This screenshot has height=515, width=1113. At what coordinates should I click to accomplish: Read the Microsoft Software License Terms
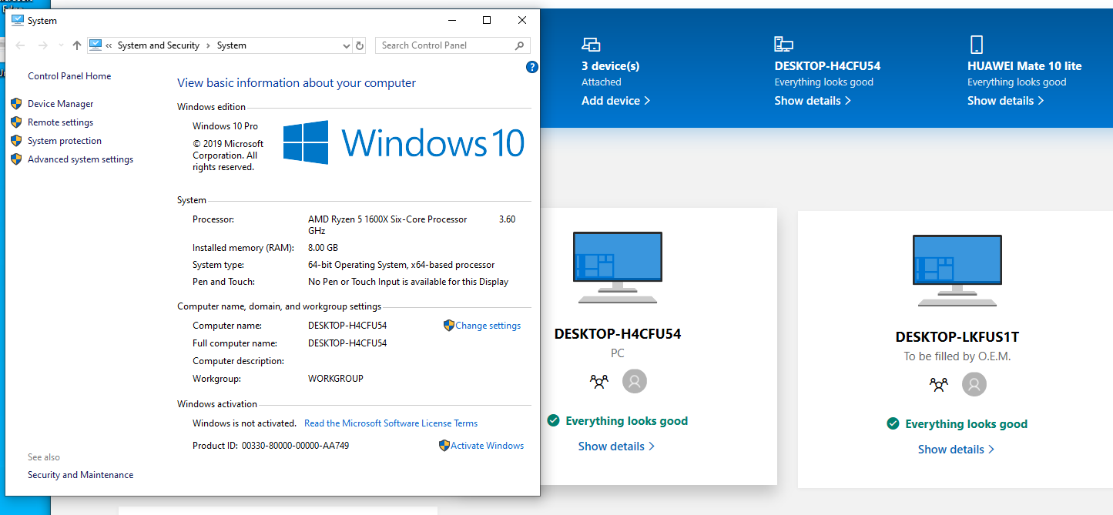(391, 423)
